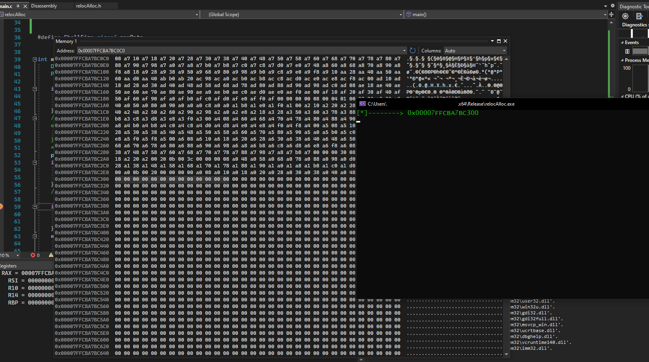Collapse code block at line 63
The image size is (649, 362).
[x=35, y=236]
